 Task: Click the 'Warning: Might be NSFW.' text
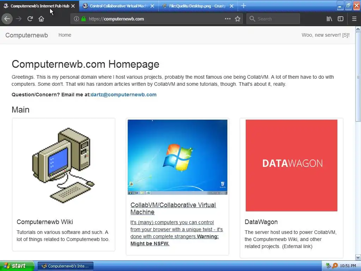coord(175,240)
